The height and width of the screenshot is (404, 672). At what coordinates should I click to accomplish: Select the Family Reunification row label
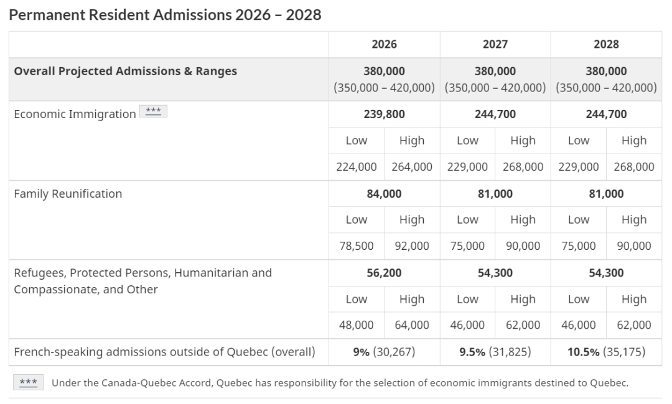[68, 194]
